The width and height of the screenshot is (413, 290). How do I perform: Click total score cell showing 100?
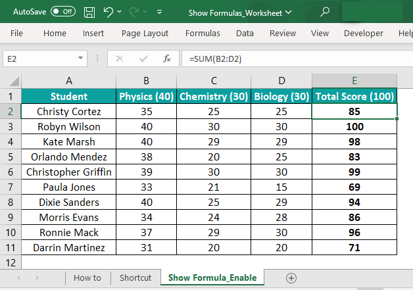[354, 127]
